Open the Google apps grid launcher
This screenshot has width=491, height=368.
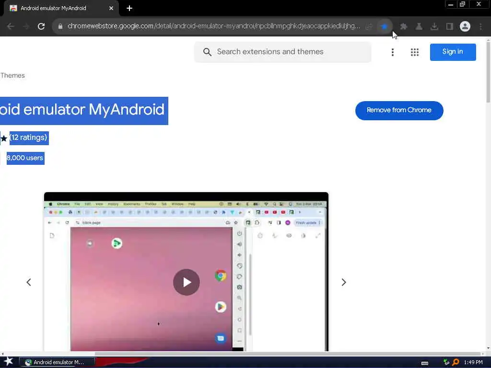click(415, 52)
